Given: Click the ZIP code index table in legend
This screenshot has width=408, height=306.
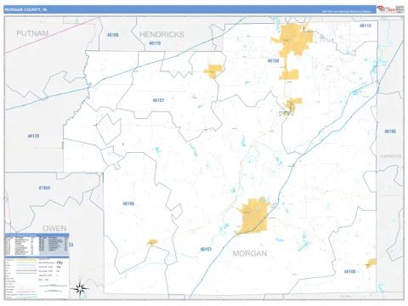Looking at the screenshot, I should click(x=37, y=245).
